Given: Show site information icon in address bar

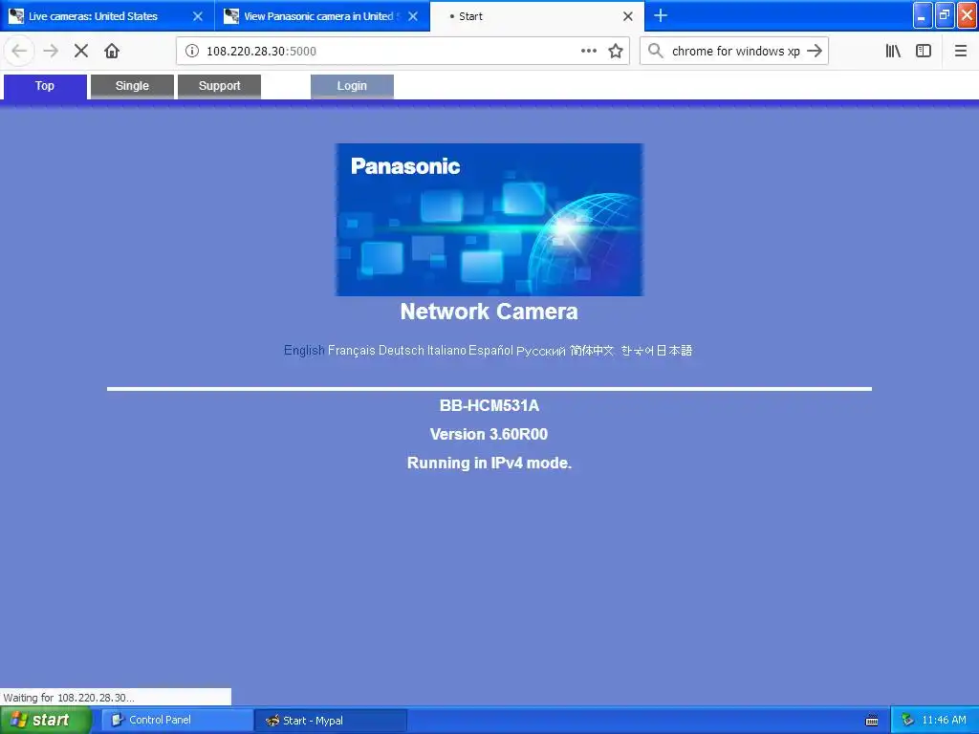Looking at the screenshot, I should [x=192, y=52].
